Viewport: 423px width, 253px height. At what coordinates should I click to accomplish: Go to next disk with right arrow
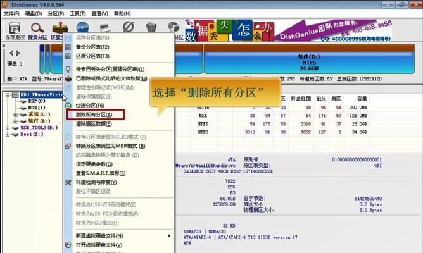click(x=18, y=53)
